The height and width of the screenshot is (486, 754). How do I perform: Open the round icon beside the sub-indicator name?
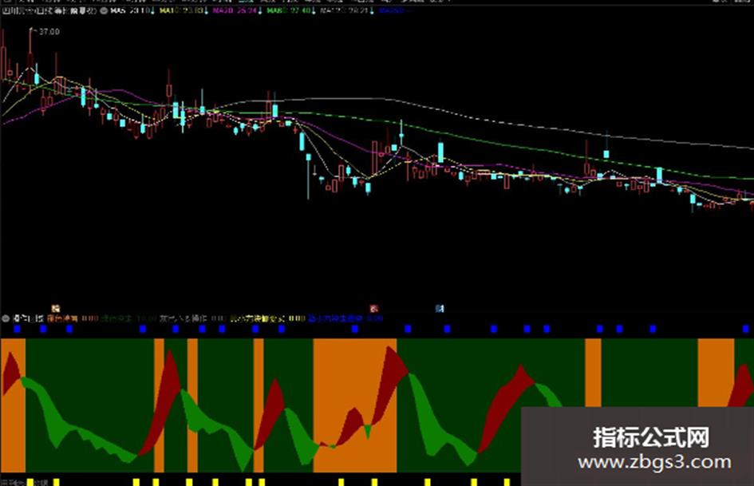coord(6,318)
